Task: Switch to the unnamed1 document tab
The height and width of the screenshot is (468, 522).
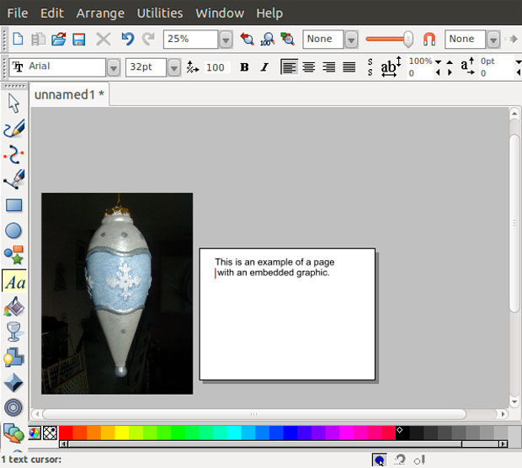Action: tap(69, 94)
